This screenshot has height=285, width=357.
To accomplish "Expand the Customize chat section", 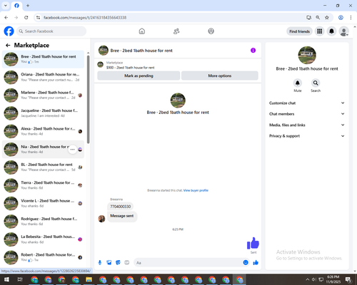I will coord(307,103).
